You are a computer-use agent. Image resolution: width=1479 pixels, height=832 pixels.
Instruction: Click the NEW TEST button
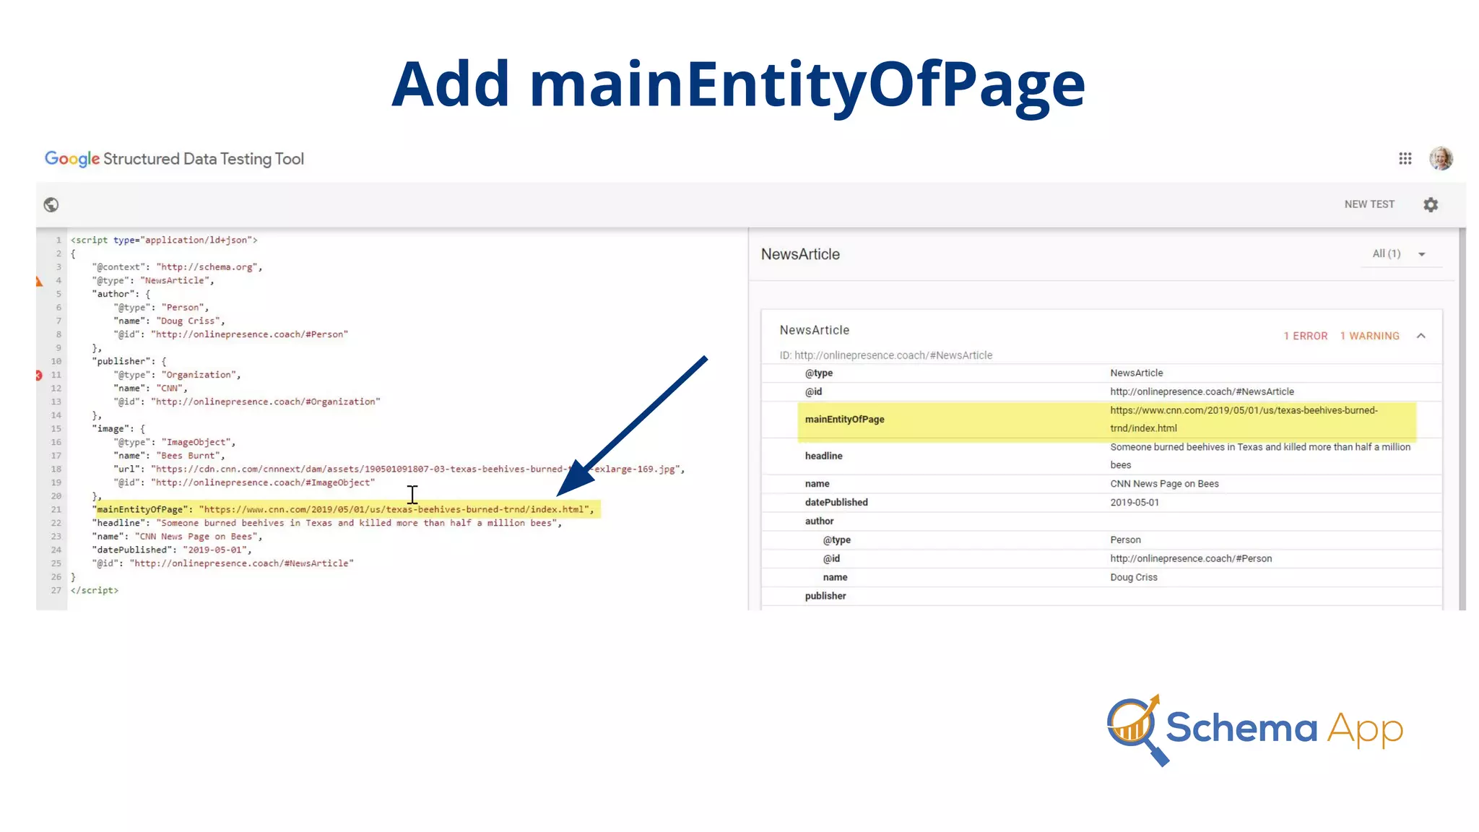tap(1369, 204)
